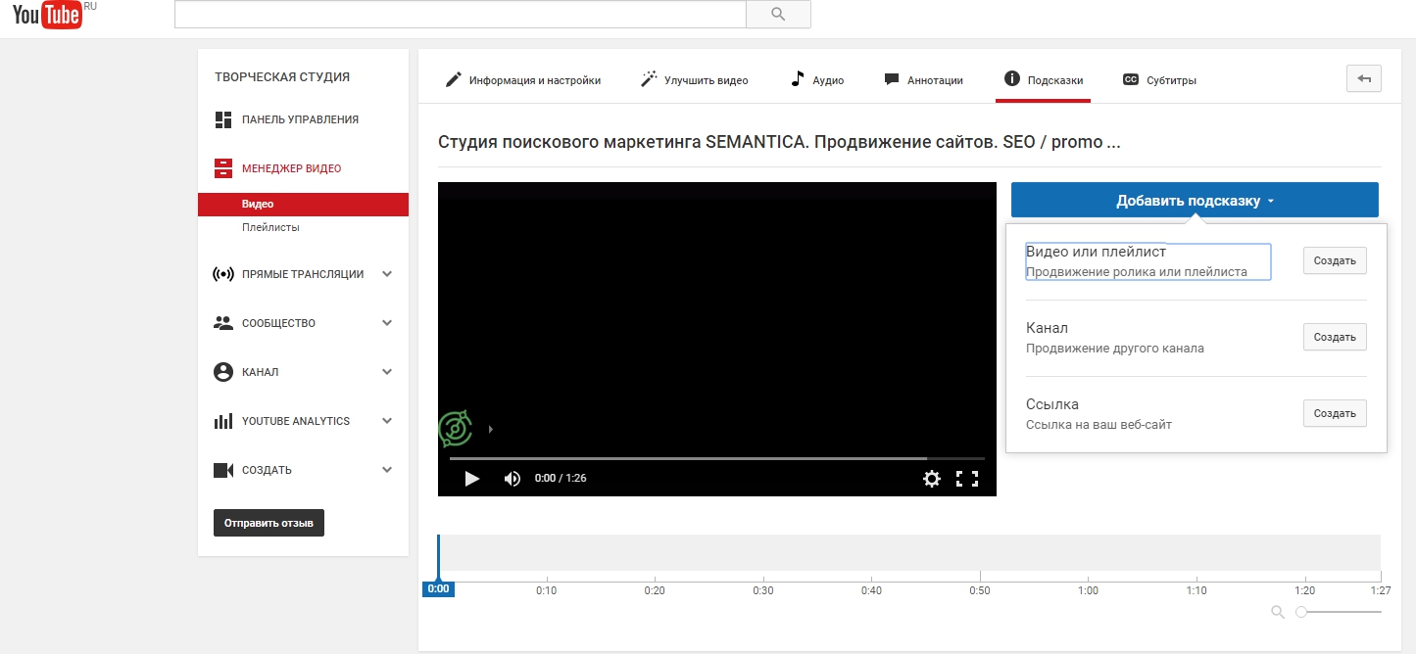Click the timeline zoom magnifier icon
The width and height of the screenshot is (1416, 654).
1277,612
